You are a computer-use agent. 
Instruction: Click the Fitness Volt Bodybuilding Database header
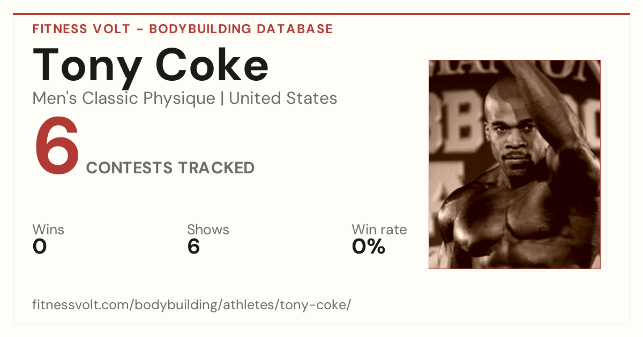tap(183, 29)
